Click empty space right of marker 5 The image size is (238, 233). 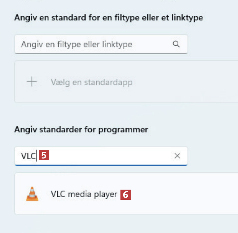click(x=111, y=156)
